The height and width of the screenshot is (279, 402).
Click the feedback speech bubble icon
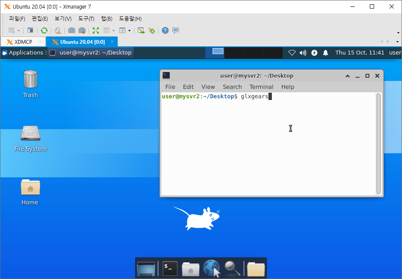point(176,30)
